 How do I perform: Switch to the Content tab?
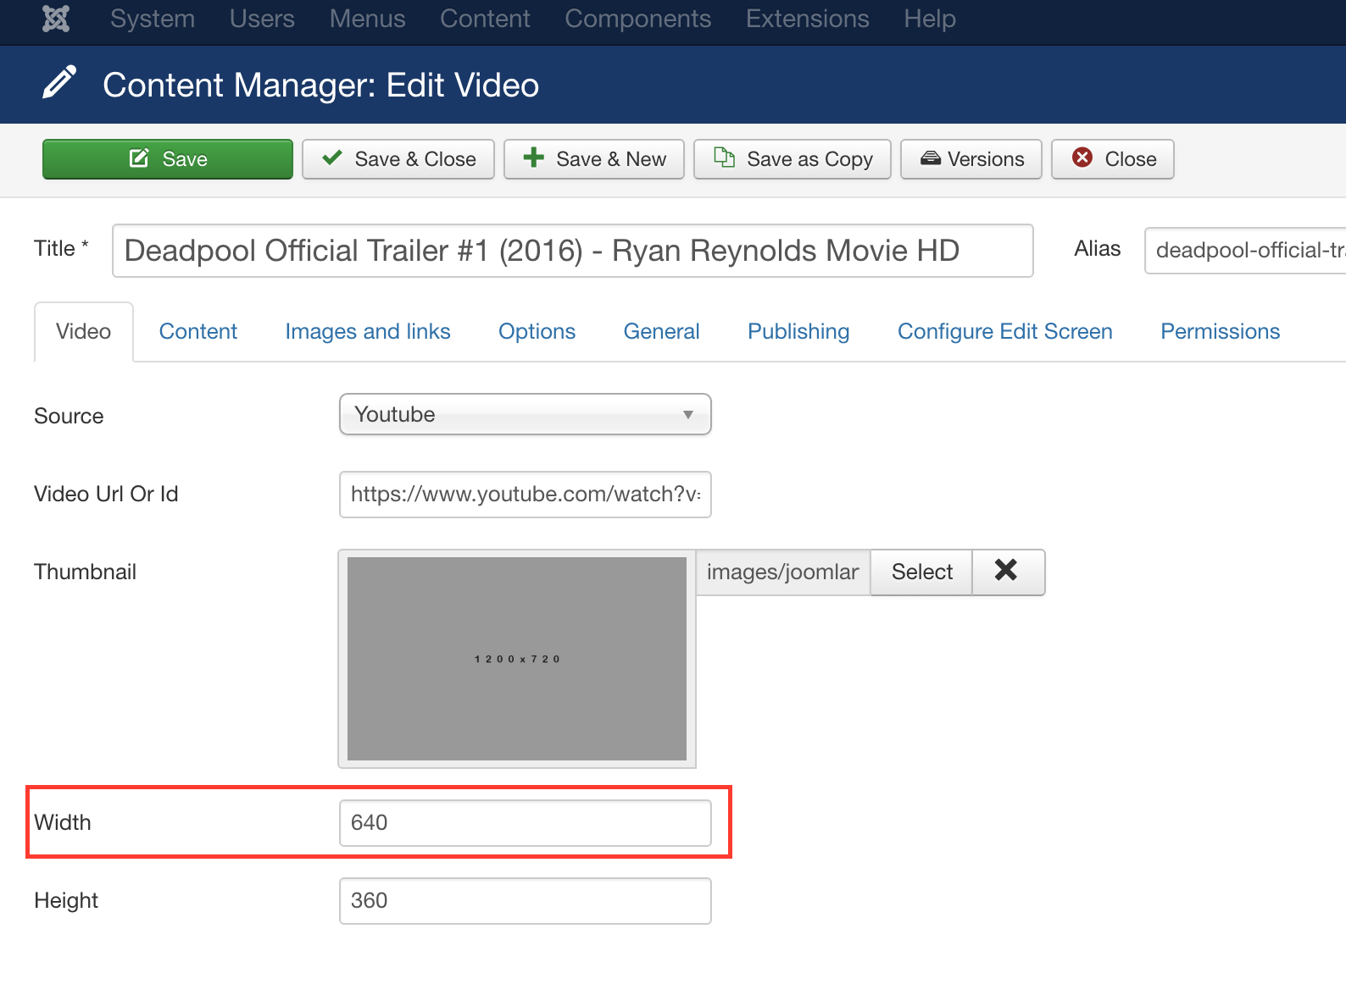pos(198,331)
